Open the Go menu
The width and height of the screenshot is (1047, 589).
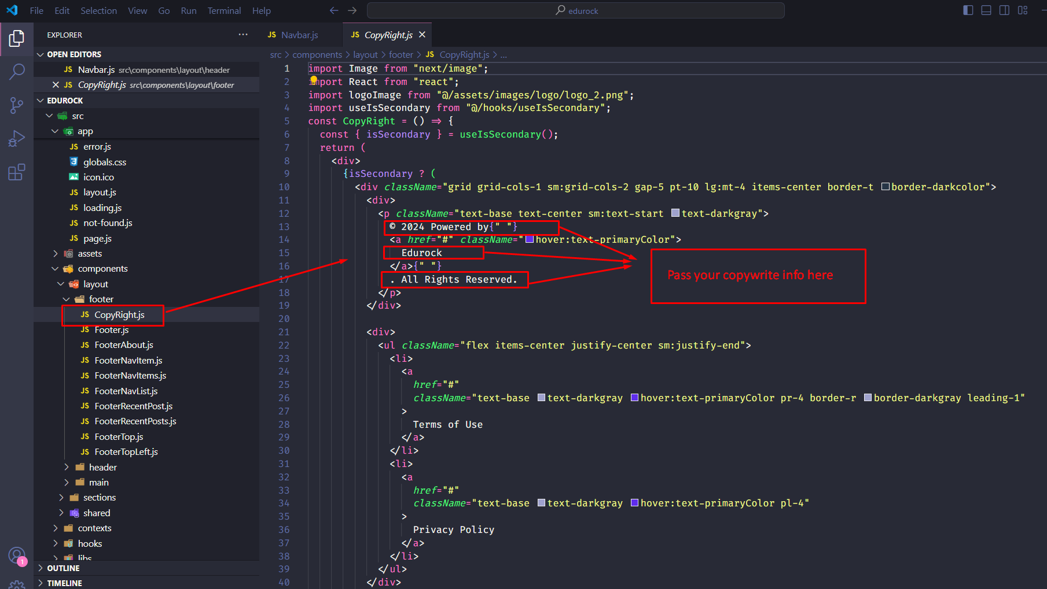tap(164, 10)
